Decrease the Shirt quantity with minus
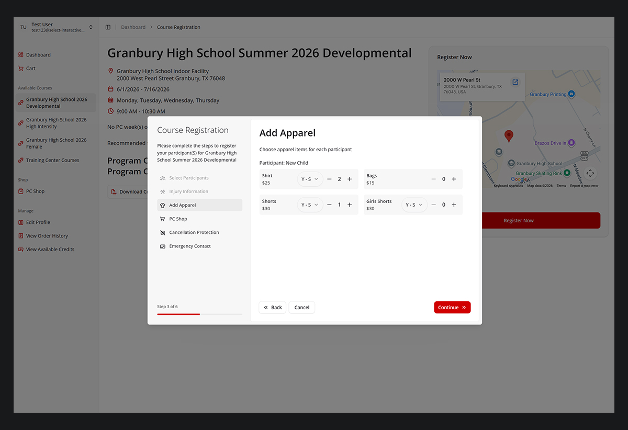Image resolution: width=628 pixels, height=430 pixels. click(x=329, y=179)
